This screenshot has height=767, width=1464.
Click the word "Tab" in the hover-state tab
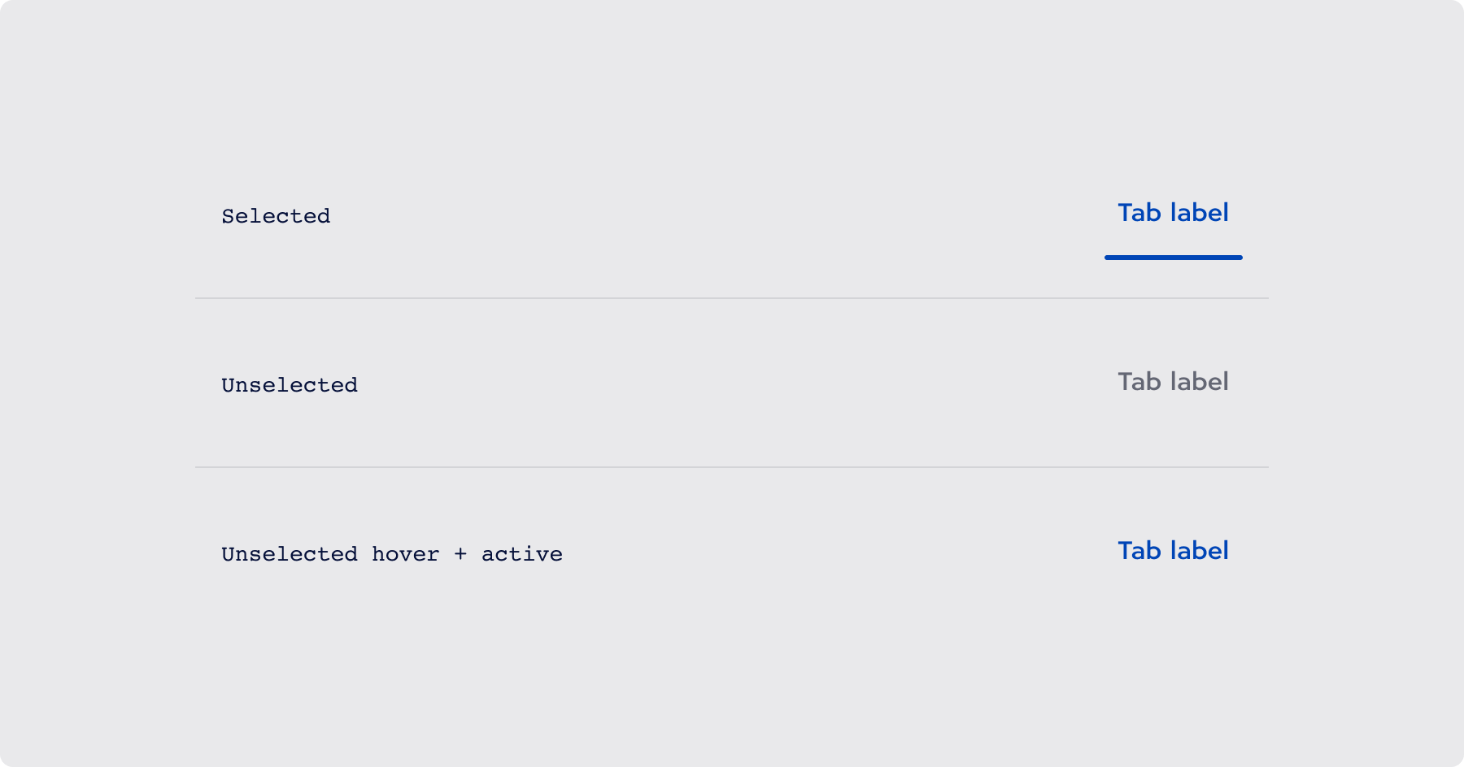pos(1139,551)
